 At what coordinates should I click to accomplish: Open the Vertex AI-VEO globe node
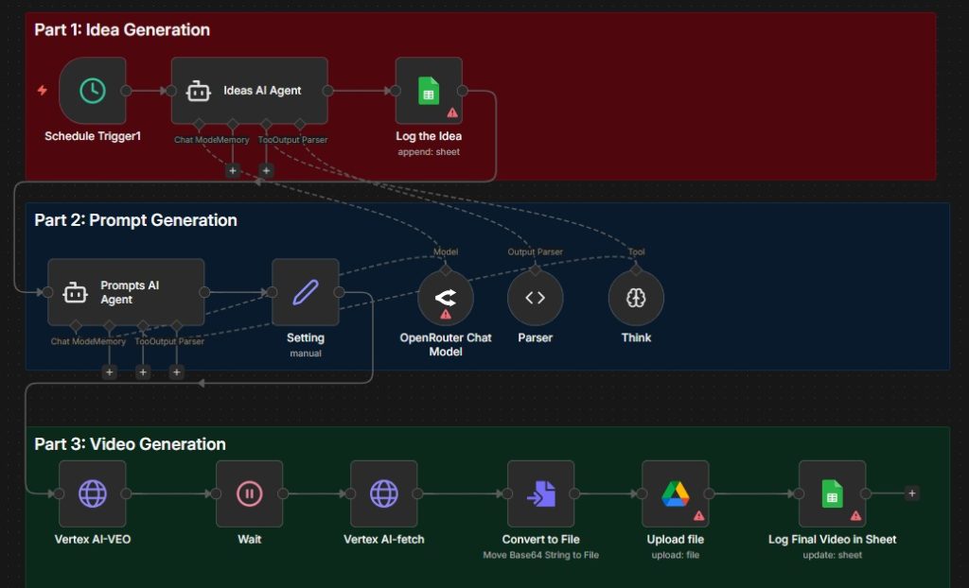(93, 493)
